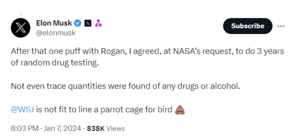Select the 'After that one puff with Rogan' line
This screenshot has height=139, width=291.
coord(147,51)
